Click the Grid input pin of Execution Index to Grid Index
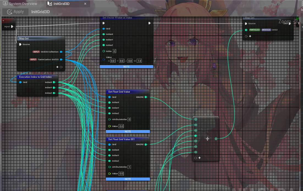Screen dimensions: 303x191 point(21,82)
